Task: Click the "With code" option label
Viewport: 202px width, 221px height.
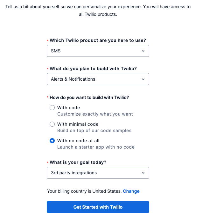Action: click(x=68, y=108)
